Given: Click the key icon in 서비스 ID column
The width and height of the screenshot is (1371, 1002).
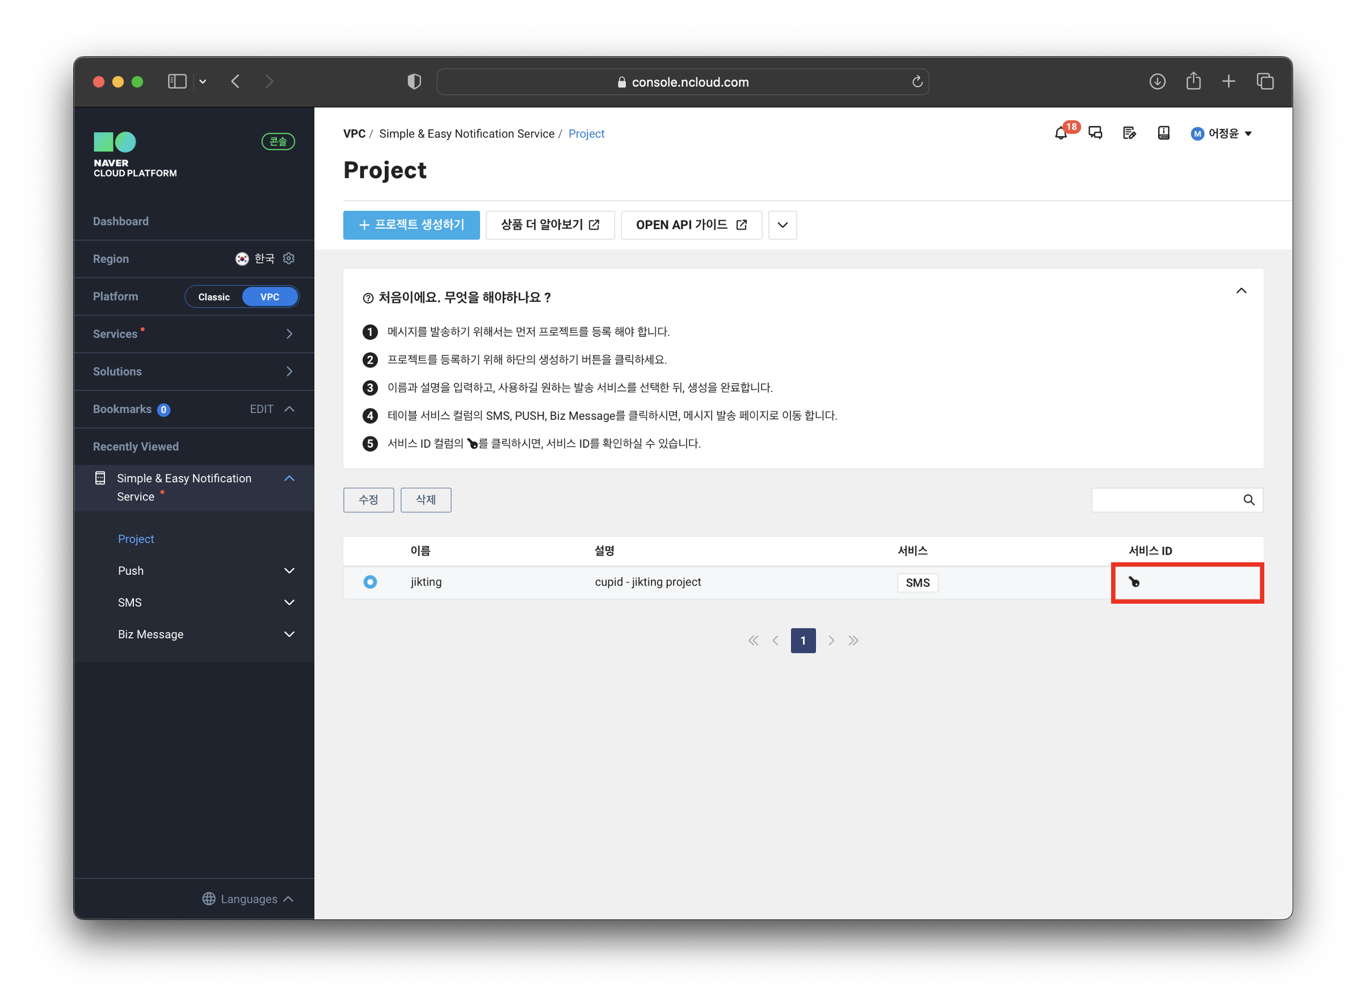Looking at the screenshot, I should pos(1135,583).
